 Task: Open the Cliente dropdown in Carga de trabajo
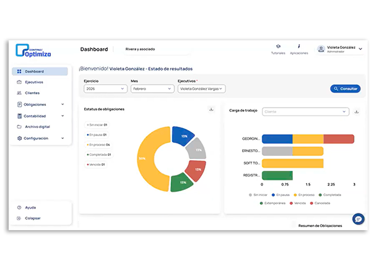pos(305,112)
